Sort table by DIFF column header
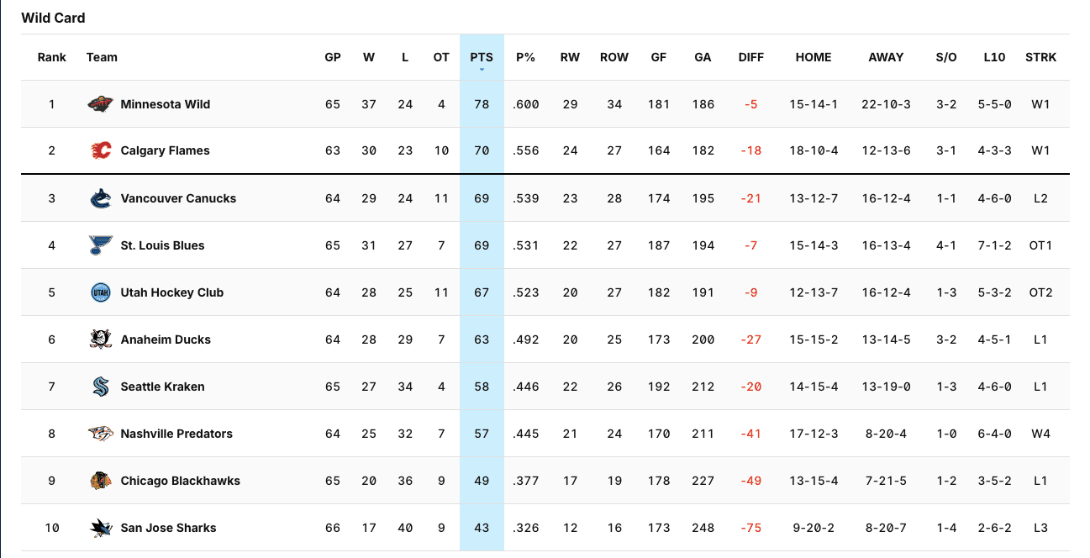This screenshot has height=558, width=1090. (x=750, y=57)
